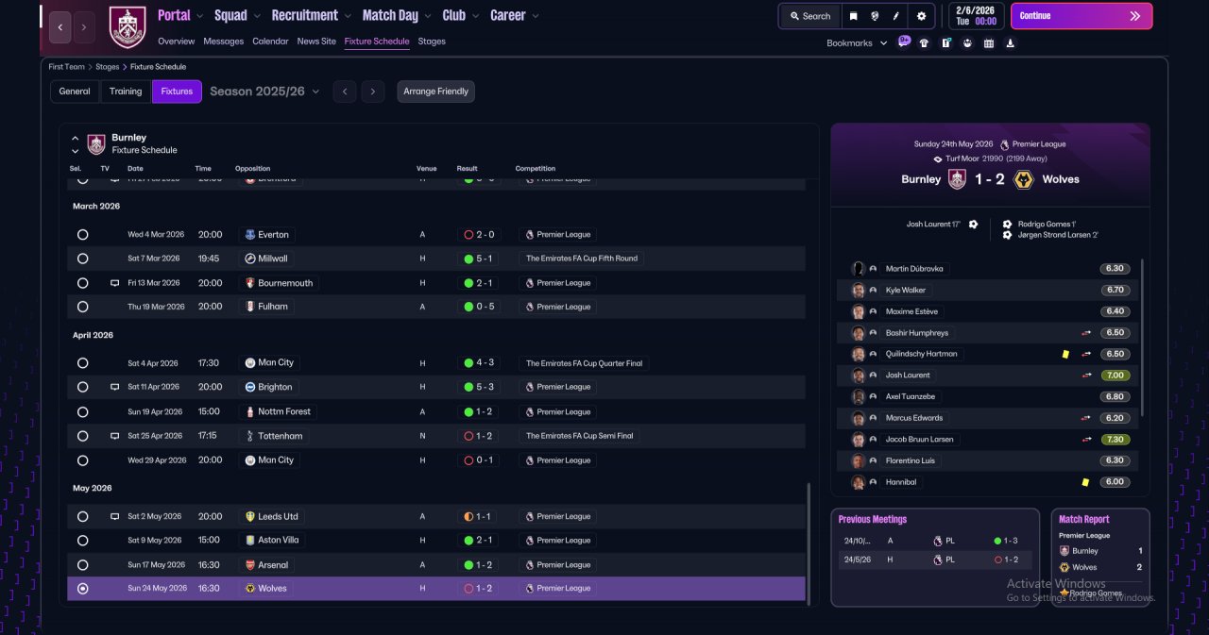The height and width of the screenshot is (635, 1209).
Task: Click the pencil edit icon in the top toolbar
Action: click(897, 16)
